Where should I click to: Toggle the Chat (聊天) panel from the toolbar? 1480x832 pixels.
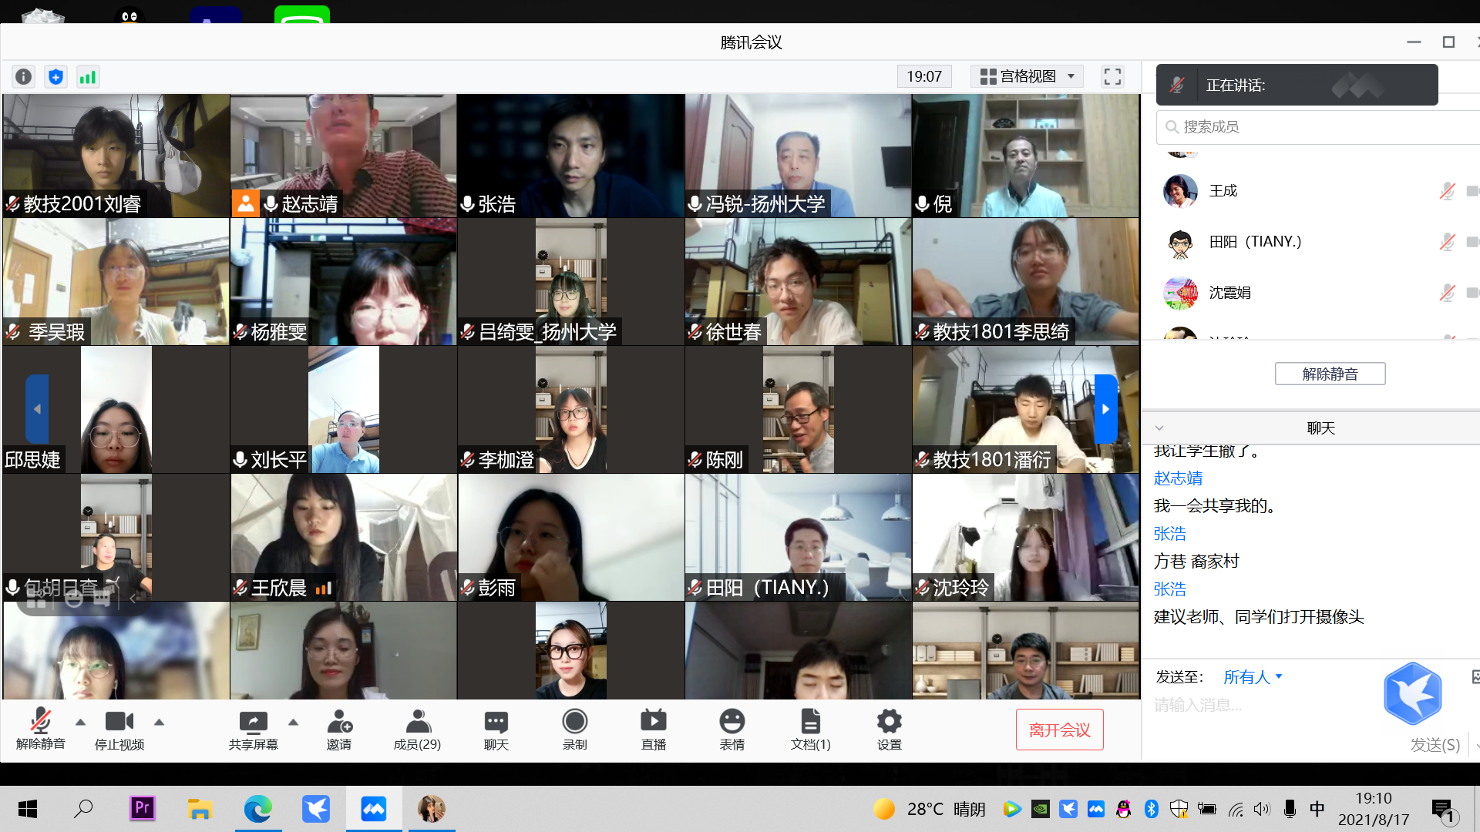click(x=496, y=729)
